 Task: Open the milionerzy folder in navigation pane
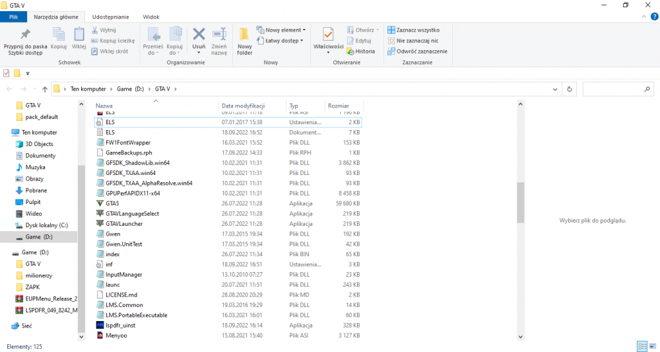(x=39, y=275)
